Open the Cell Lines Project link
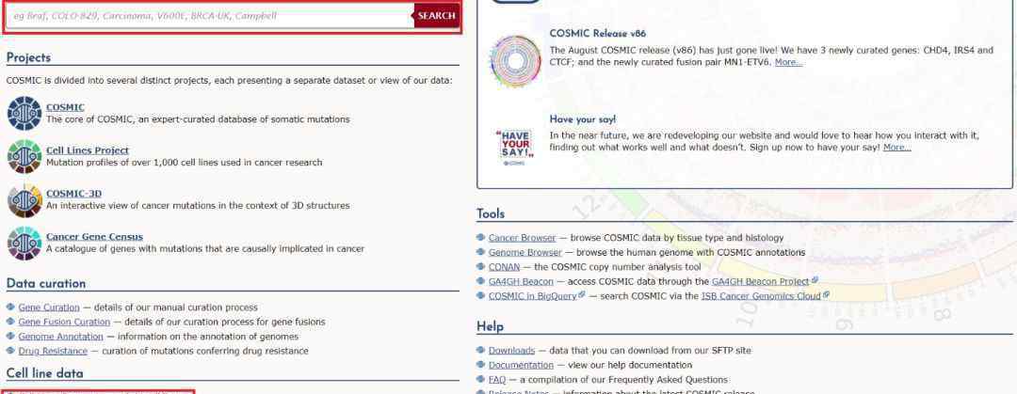The image size is (1017, 394). (x=88, y=150)
